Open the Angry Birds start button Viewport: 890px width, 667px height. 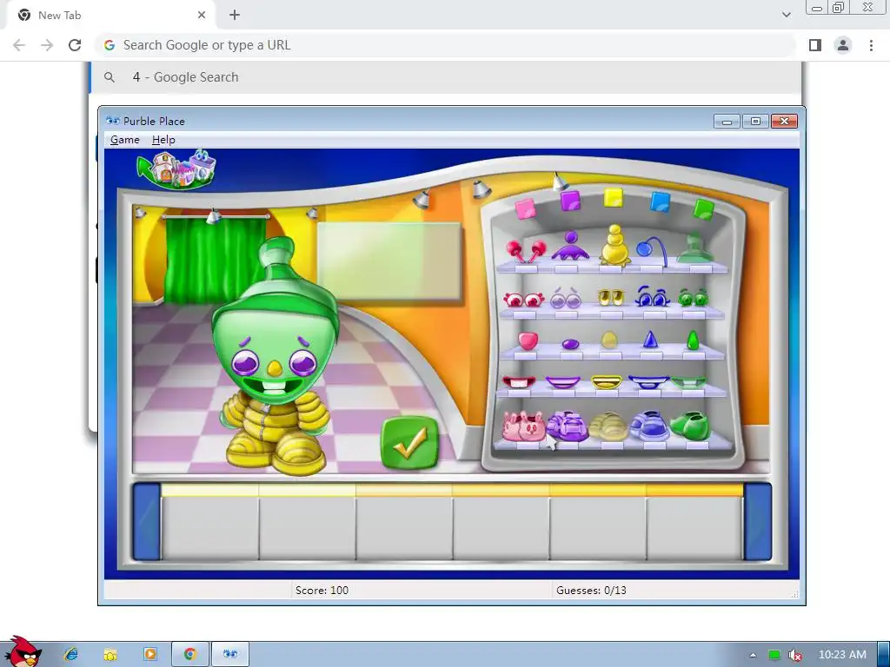pos(23,651)
